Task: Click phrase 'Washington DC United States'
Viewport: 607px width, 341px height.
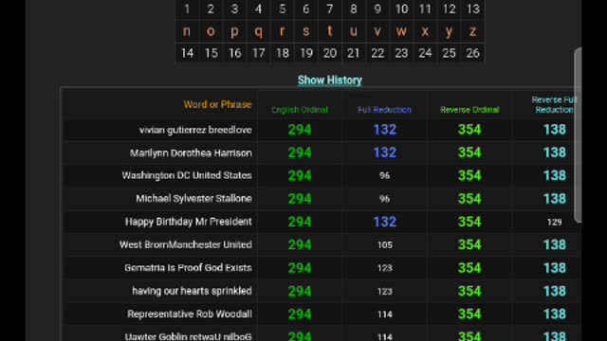Action: tap(187, 175)
